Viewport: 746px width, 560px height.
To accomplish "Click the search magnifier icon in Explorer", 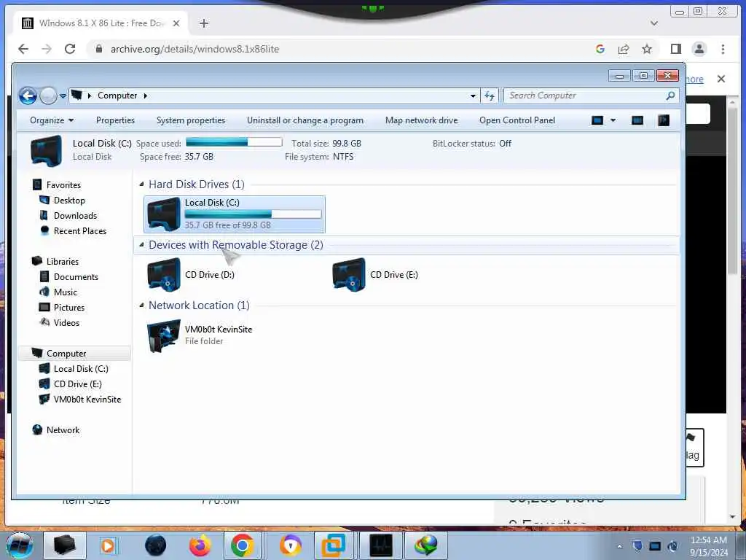I will pos(670,96).
